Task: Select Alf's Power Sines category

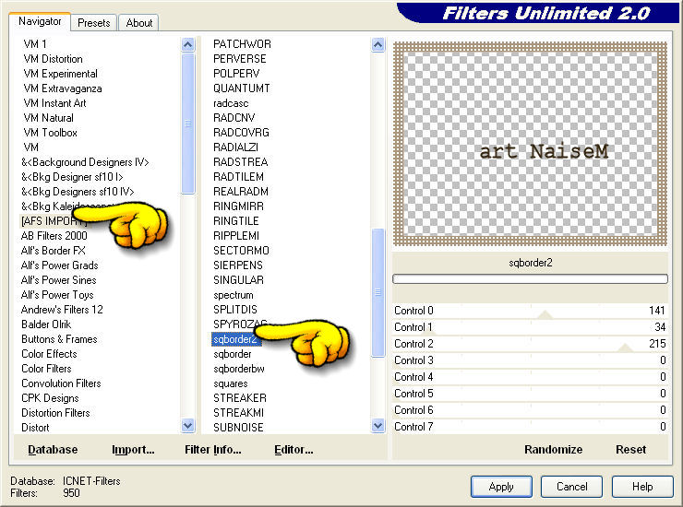Action: pyautogui.click(x=58, y=280)
